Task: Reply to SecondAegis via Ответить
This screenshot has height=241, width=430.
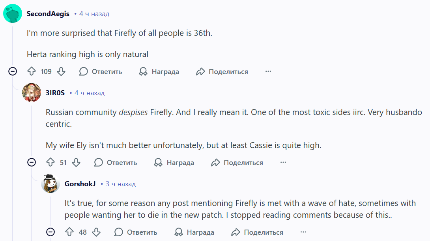Action: pos(101,72)
